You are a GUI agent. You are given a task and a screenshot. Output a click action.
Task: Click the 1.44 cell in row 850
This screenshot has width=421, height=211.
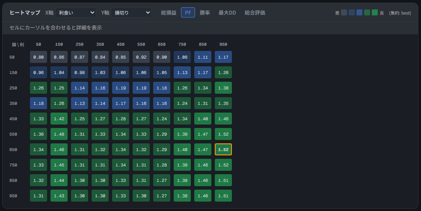click(59, 180)
